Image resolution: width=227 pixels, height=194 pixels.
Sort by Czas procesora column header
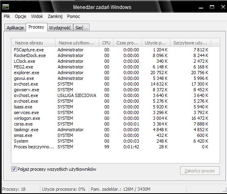pos(127,43)
